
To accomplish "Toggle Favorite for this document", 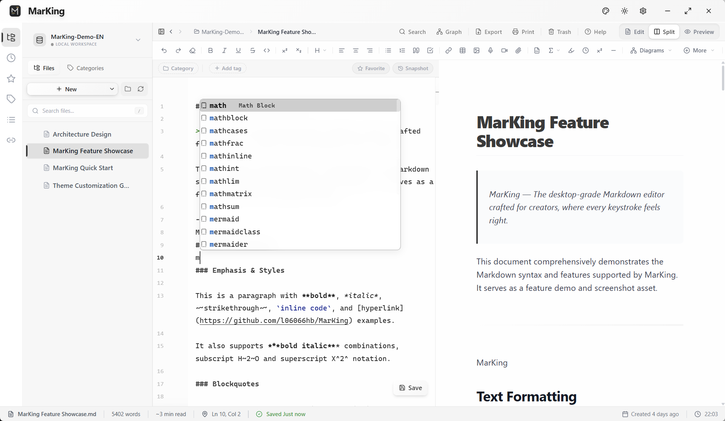I will coord(371,68).
